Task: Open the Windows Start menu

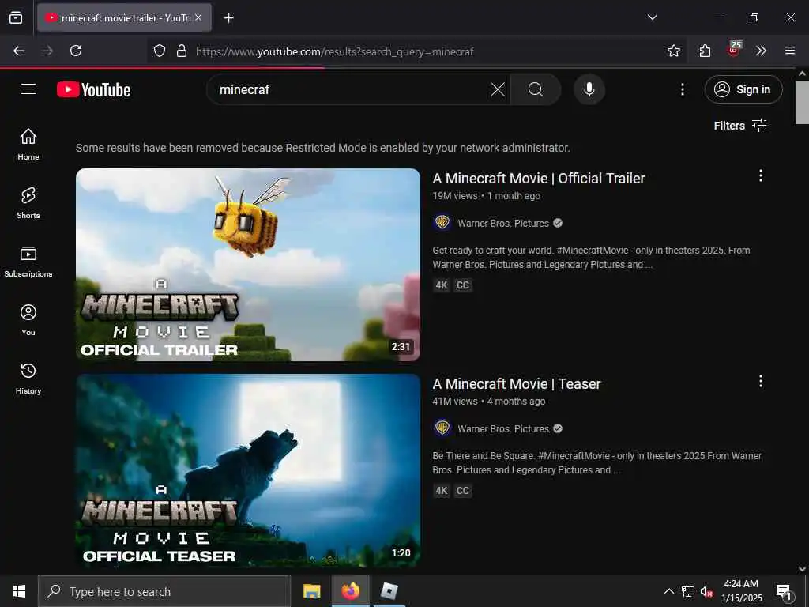Action: (x=19, y=591)
